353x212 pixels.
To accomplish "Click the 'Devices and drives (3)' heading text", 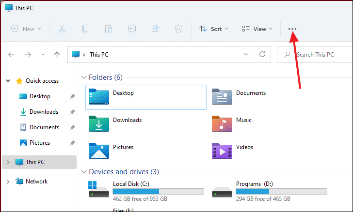I will click(124, 172).
